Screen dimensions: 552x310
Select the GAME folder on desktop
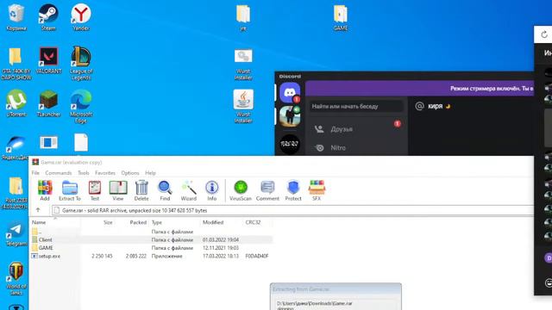[x=341, y=17]
